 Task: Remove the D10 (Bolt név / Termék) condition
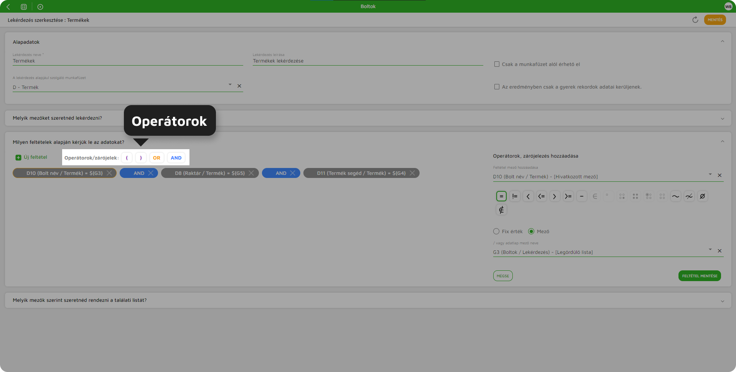click(109, 173)
